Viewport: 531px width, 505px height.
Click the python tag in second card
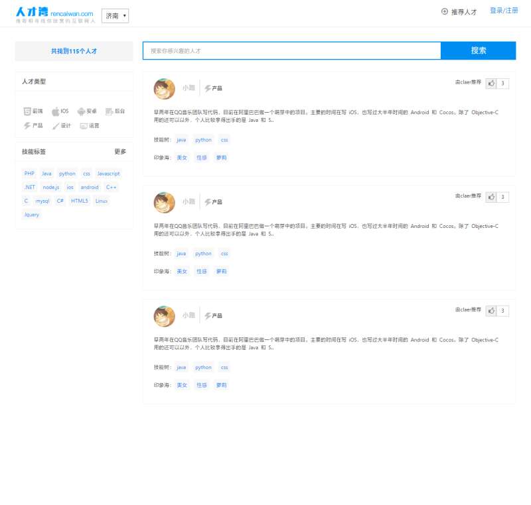[203, 254]
